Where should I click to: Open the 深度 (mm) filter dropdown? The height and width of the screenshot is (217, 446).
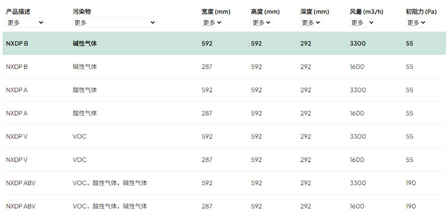[x=311, y=22]
